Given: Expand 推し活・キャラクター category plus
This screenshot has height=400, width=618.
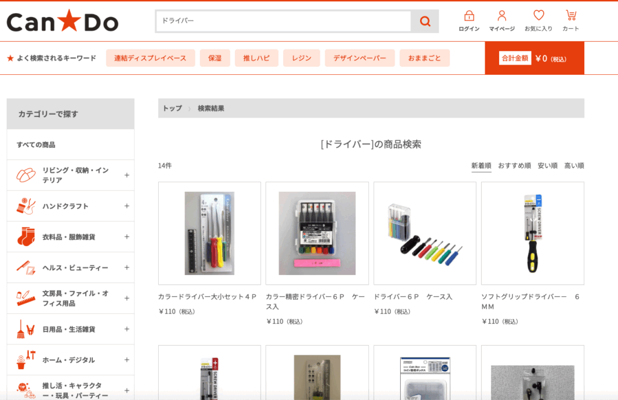Looking at the screenshot, I should pyautogui.click(x=127, y=390).
